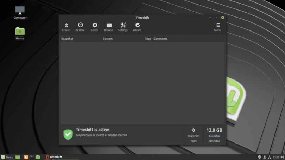Launch the setup Wizard
This screenshot has height=160, width=285.
[137, 27]
